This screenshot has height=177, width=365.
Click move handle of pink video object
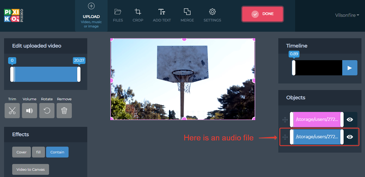(x=285, y=120)
